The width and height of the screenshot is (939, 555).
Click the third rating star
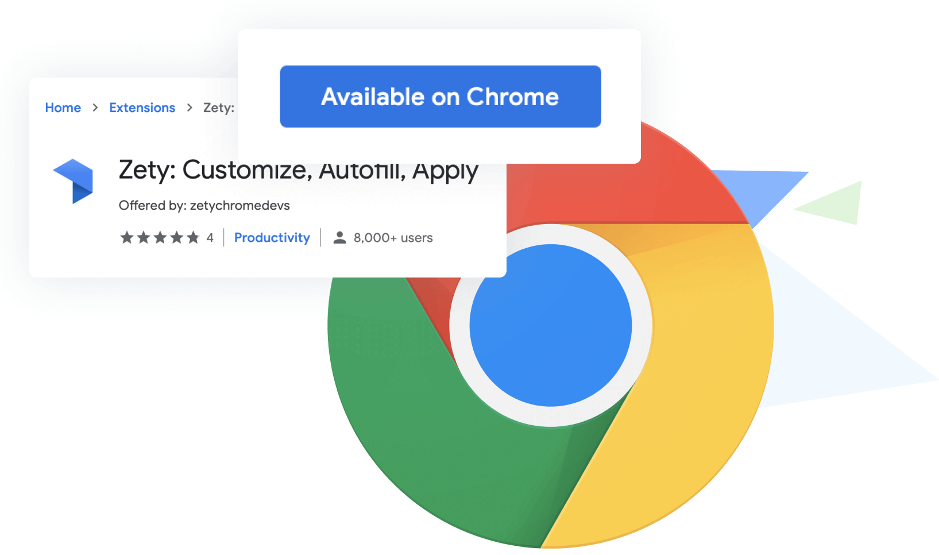pos(160,237)
